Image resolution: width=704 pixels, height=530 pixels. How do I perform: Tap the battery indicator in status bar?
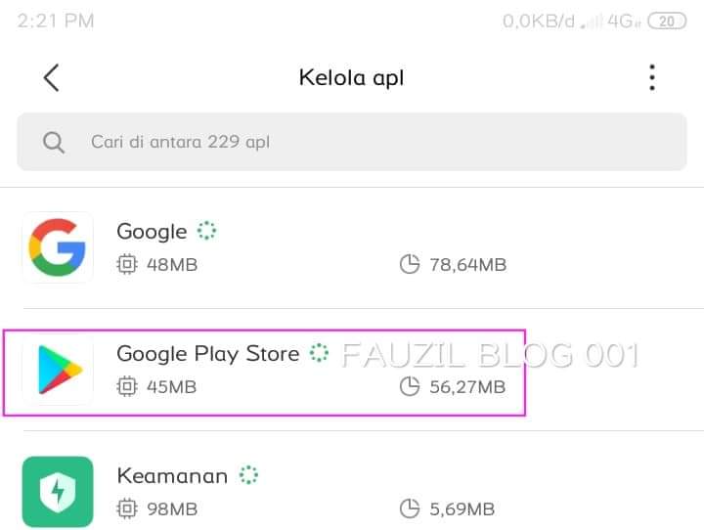tap(667, 21)
